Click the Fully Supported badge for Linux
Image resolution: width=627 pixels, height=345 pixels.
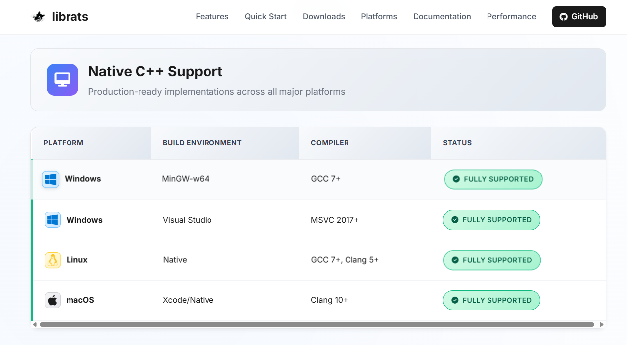tap(491, 260)
